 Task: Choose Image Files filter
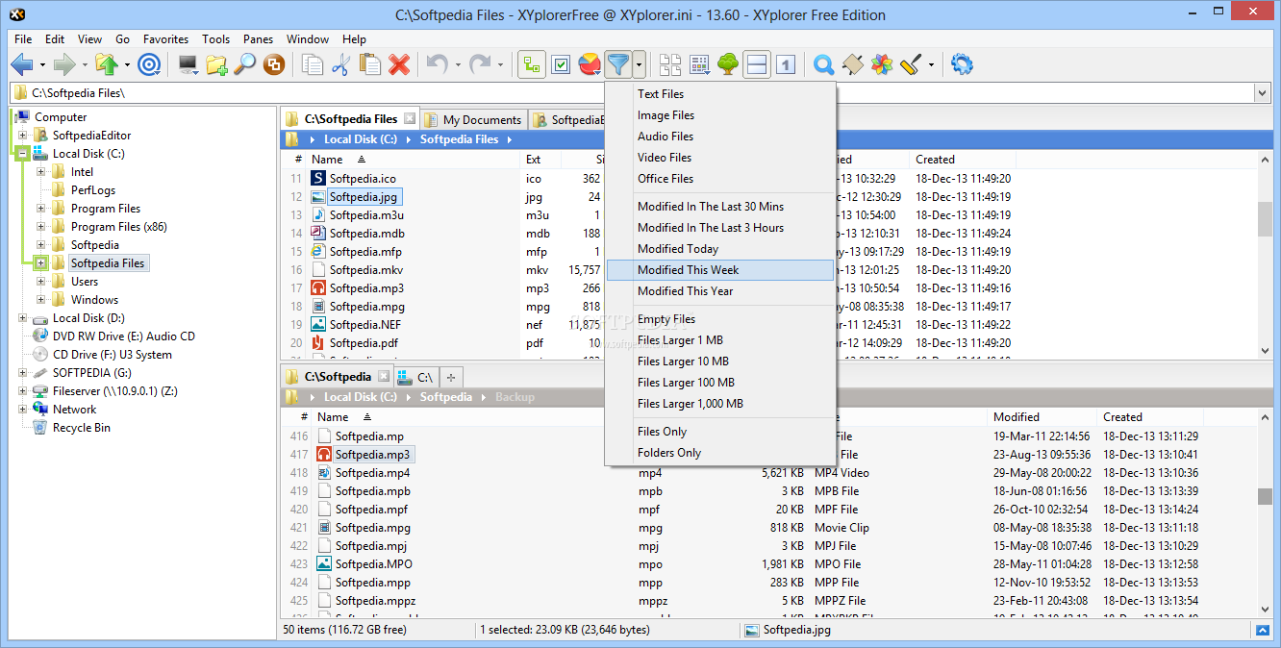pyautogui.click(x=720, y=115)
